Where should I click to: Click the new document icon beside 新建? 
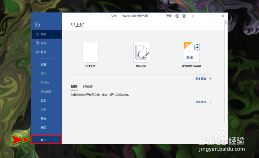tap(37, 43)
